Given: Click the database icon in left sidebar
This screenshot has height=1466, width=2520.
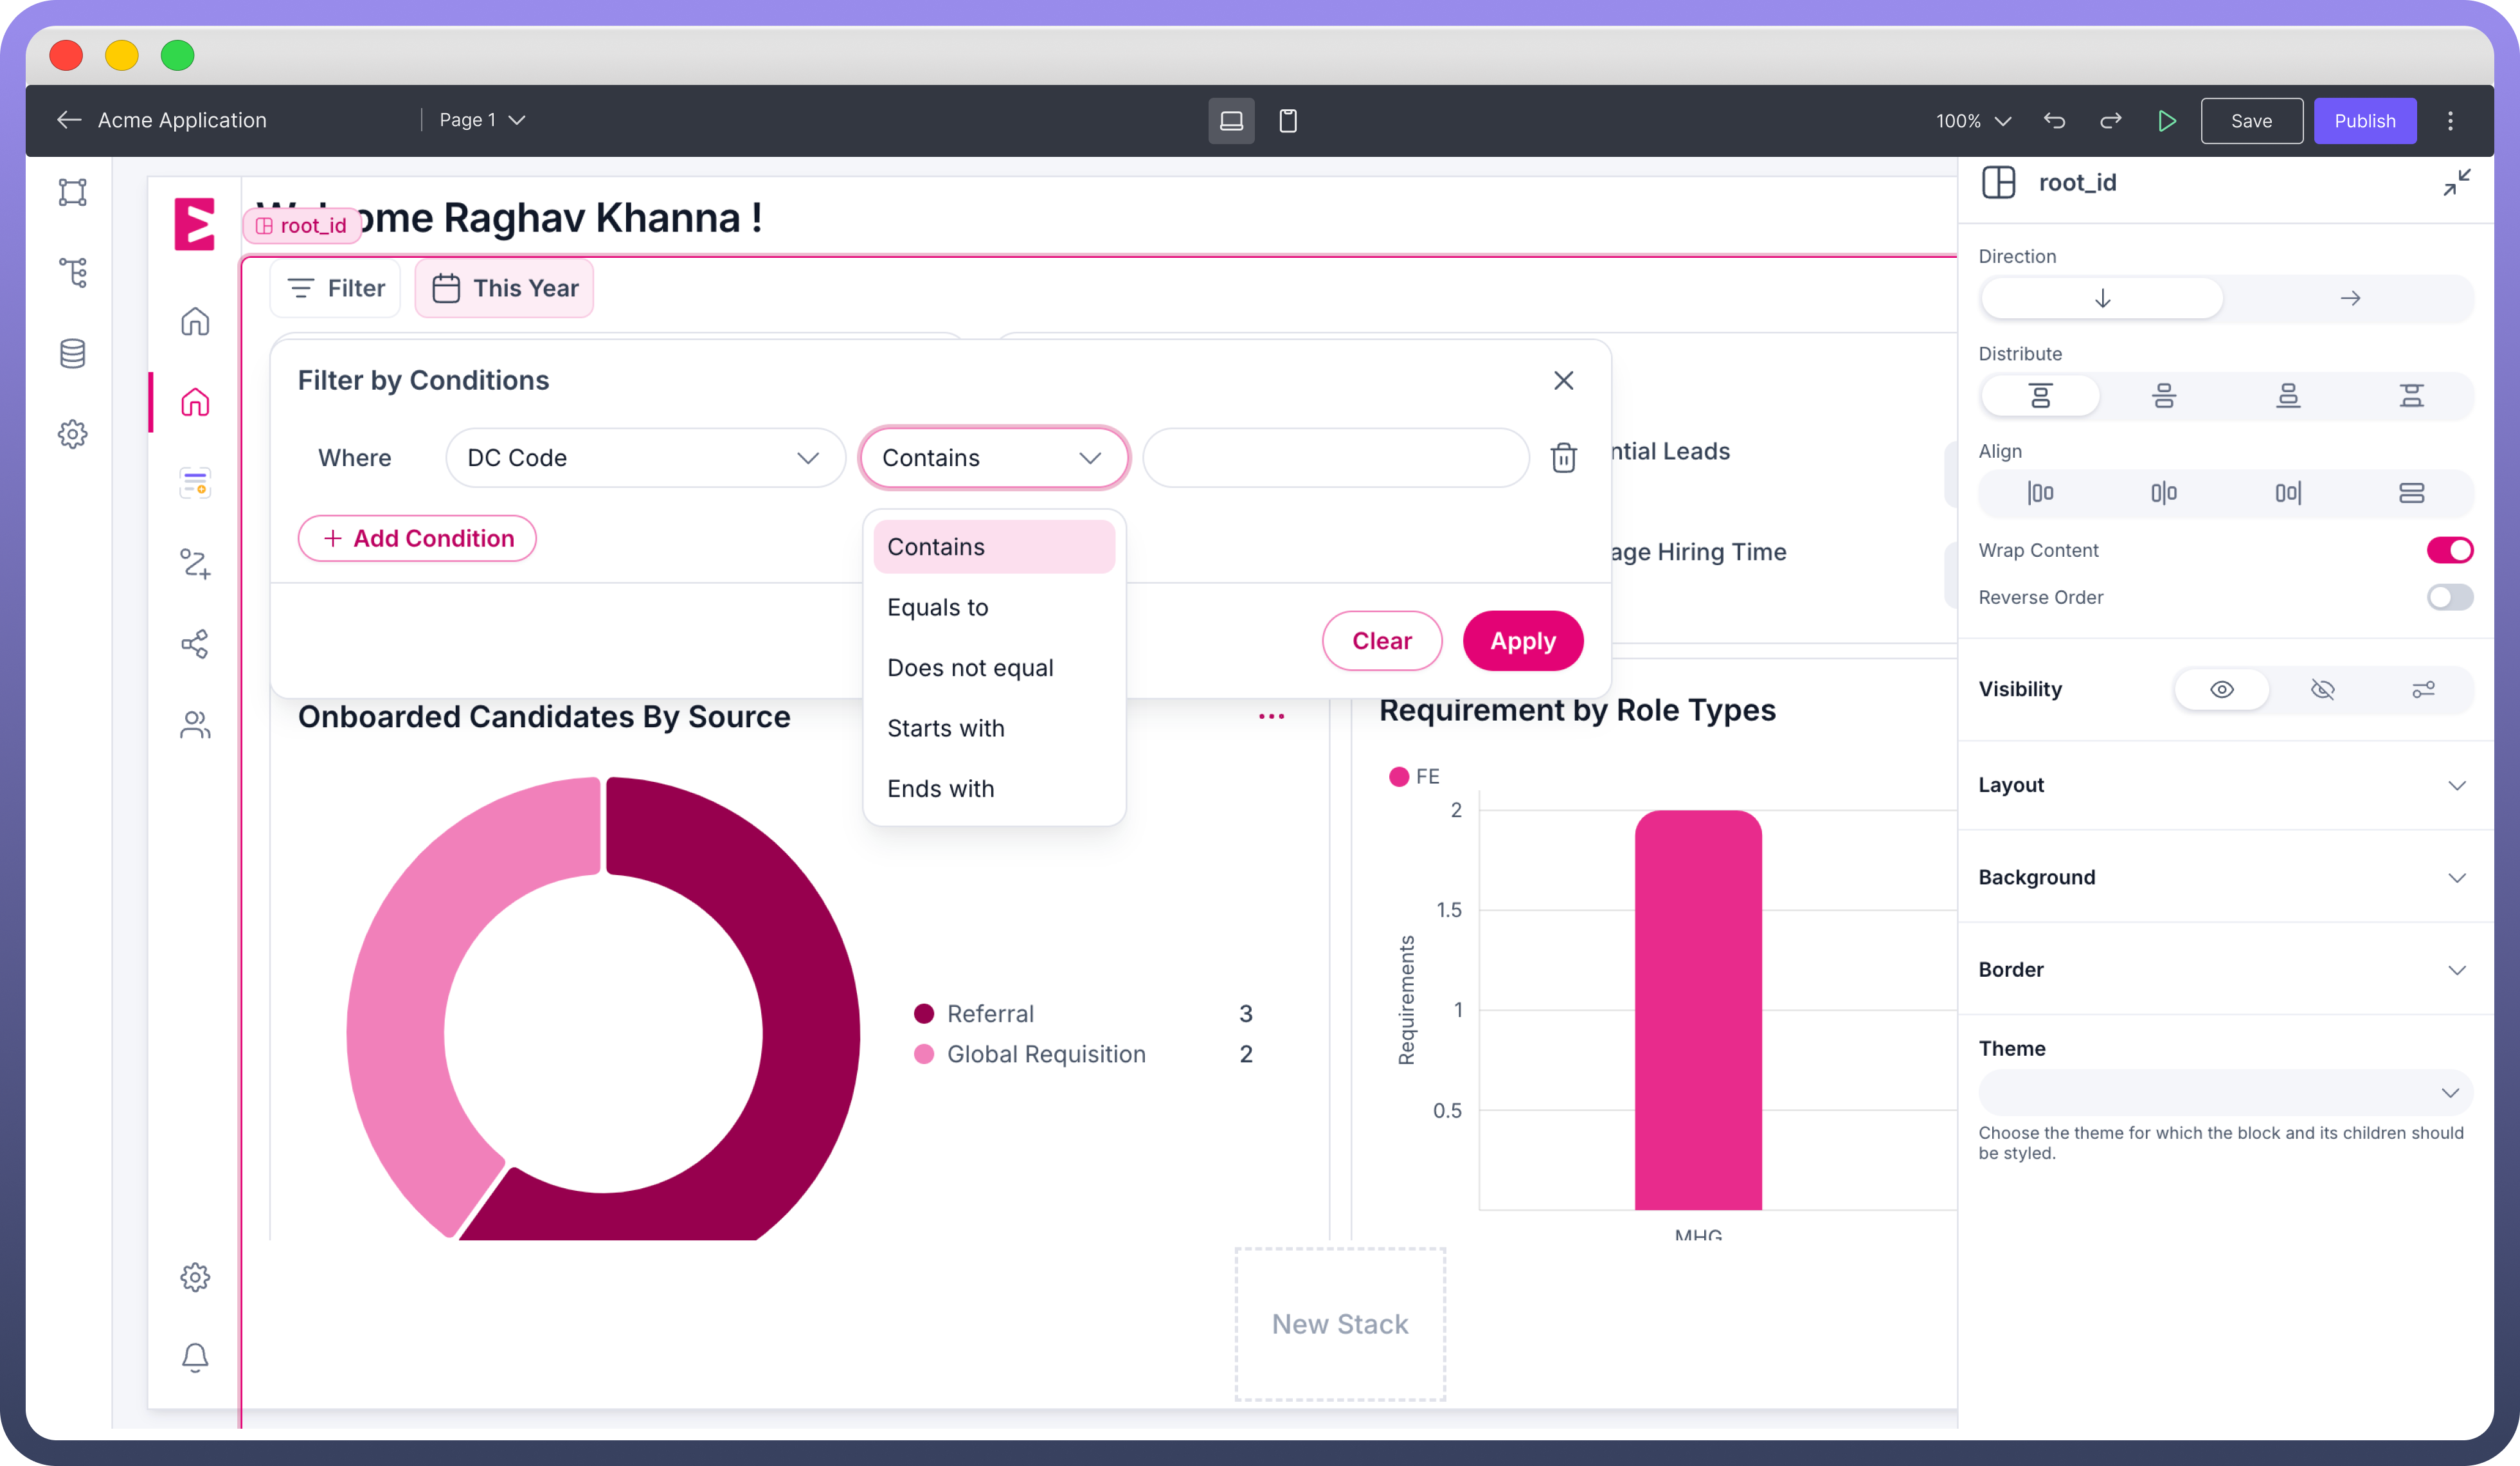Looking at the screenshot, I should click(x=72, y=353).
